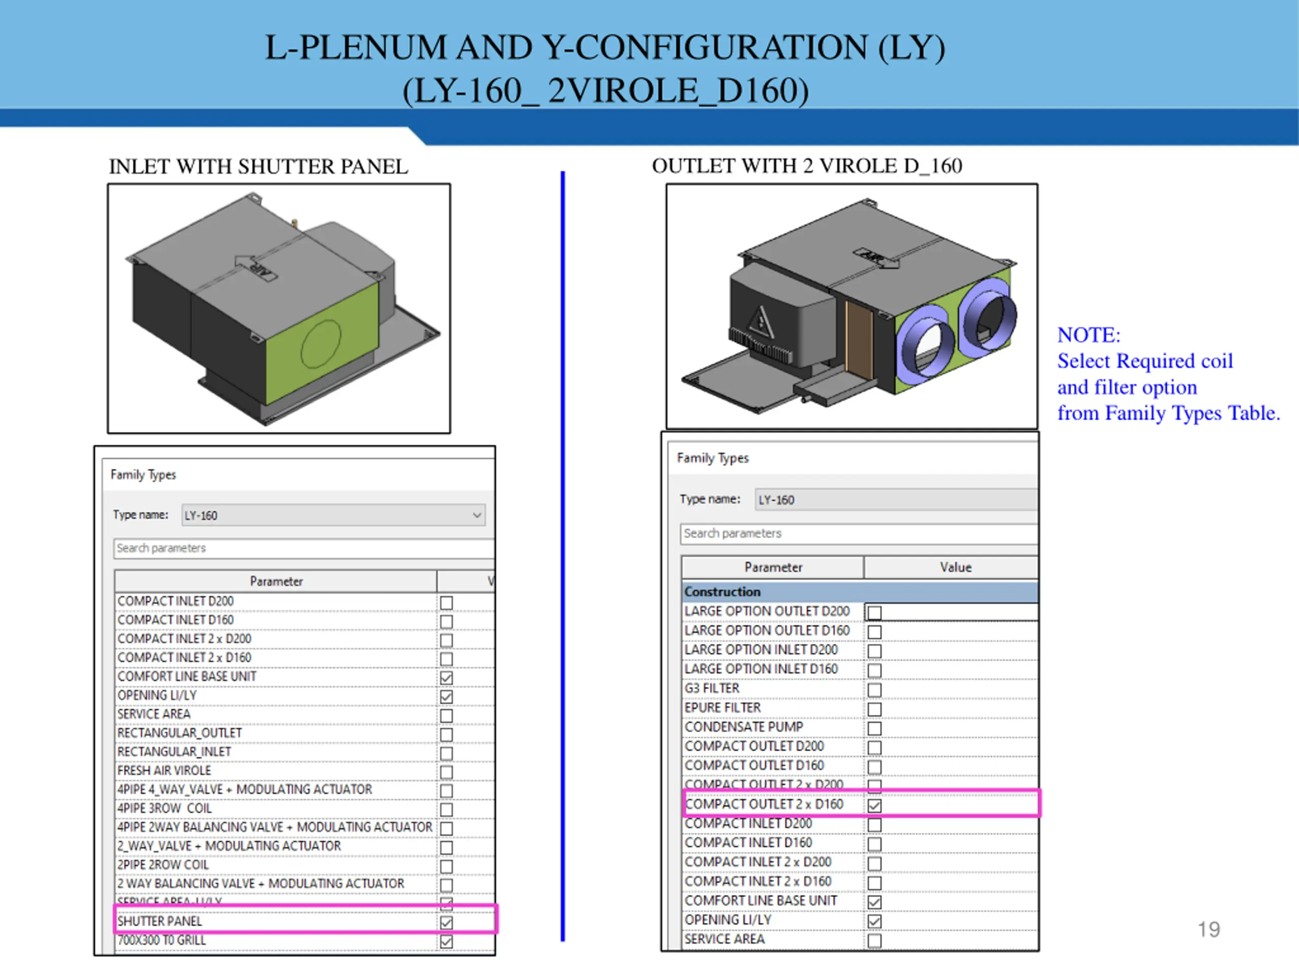Uncheck the SHUTTER PANEL checkbox
The width and height of the screenshot is (1299, 974).
click(x=447, y=922)
